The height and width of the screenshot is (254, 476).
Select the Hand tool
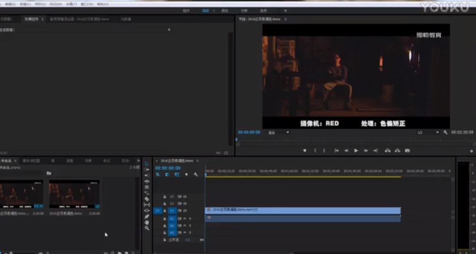147,222
